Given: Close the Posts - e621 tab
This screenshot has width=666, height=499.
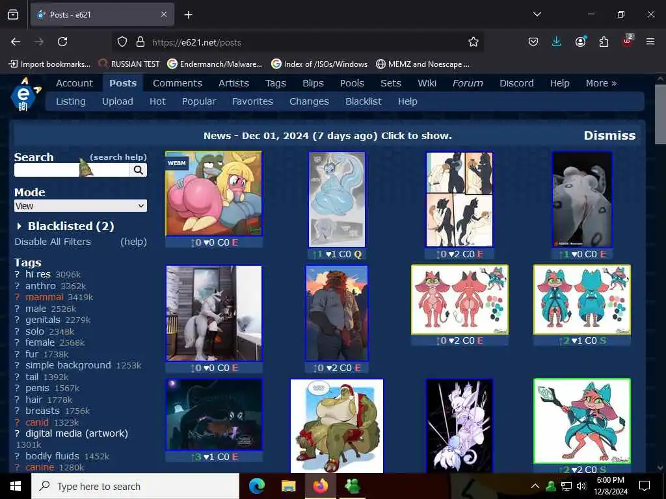Looking at the screenshot, I should (x=163, y=14).
